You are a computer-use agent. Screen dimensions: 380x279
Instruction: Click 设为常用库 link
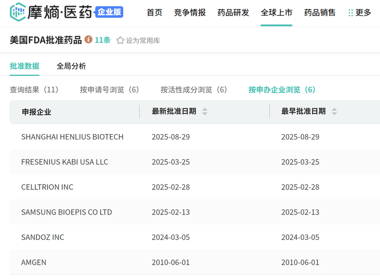pyautogui.click(x=143, y=40)
